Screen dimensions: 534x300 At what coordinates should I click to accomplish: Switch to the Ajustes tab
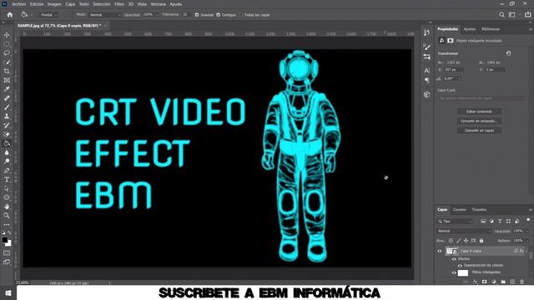[x=469, y=29]
